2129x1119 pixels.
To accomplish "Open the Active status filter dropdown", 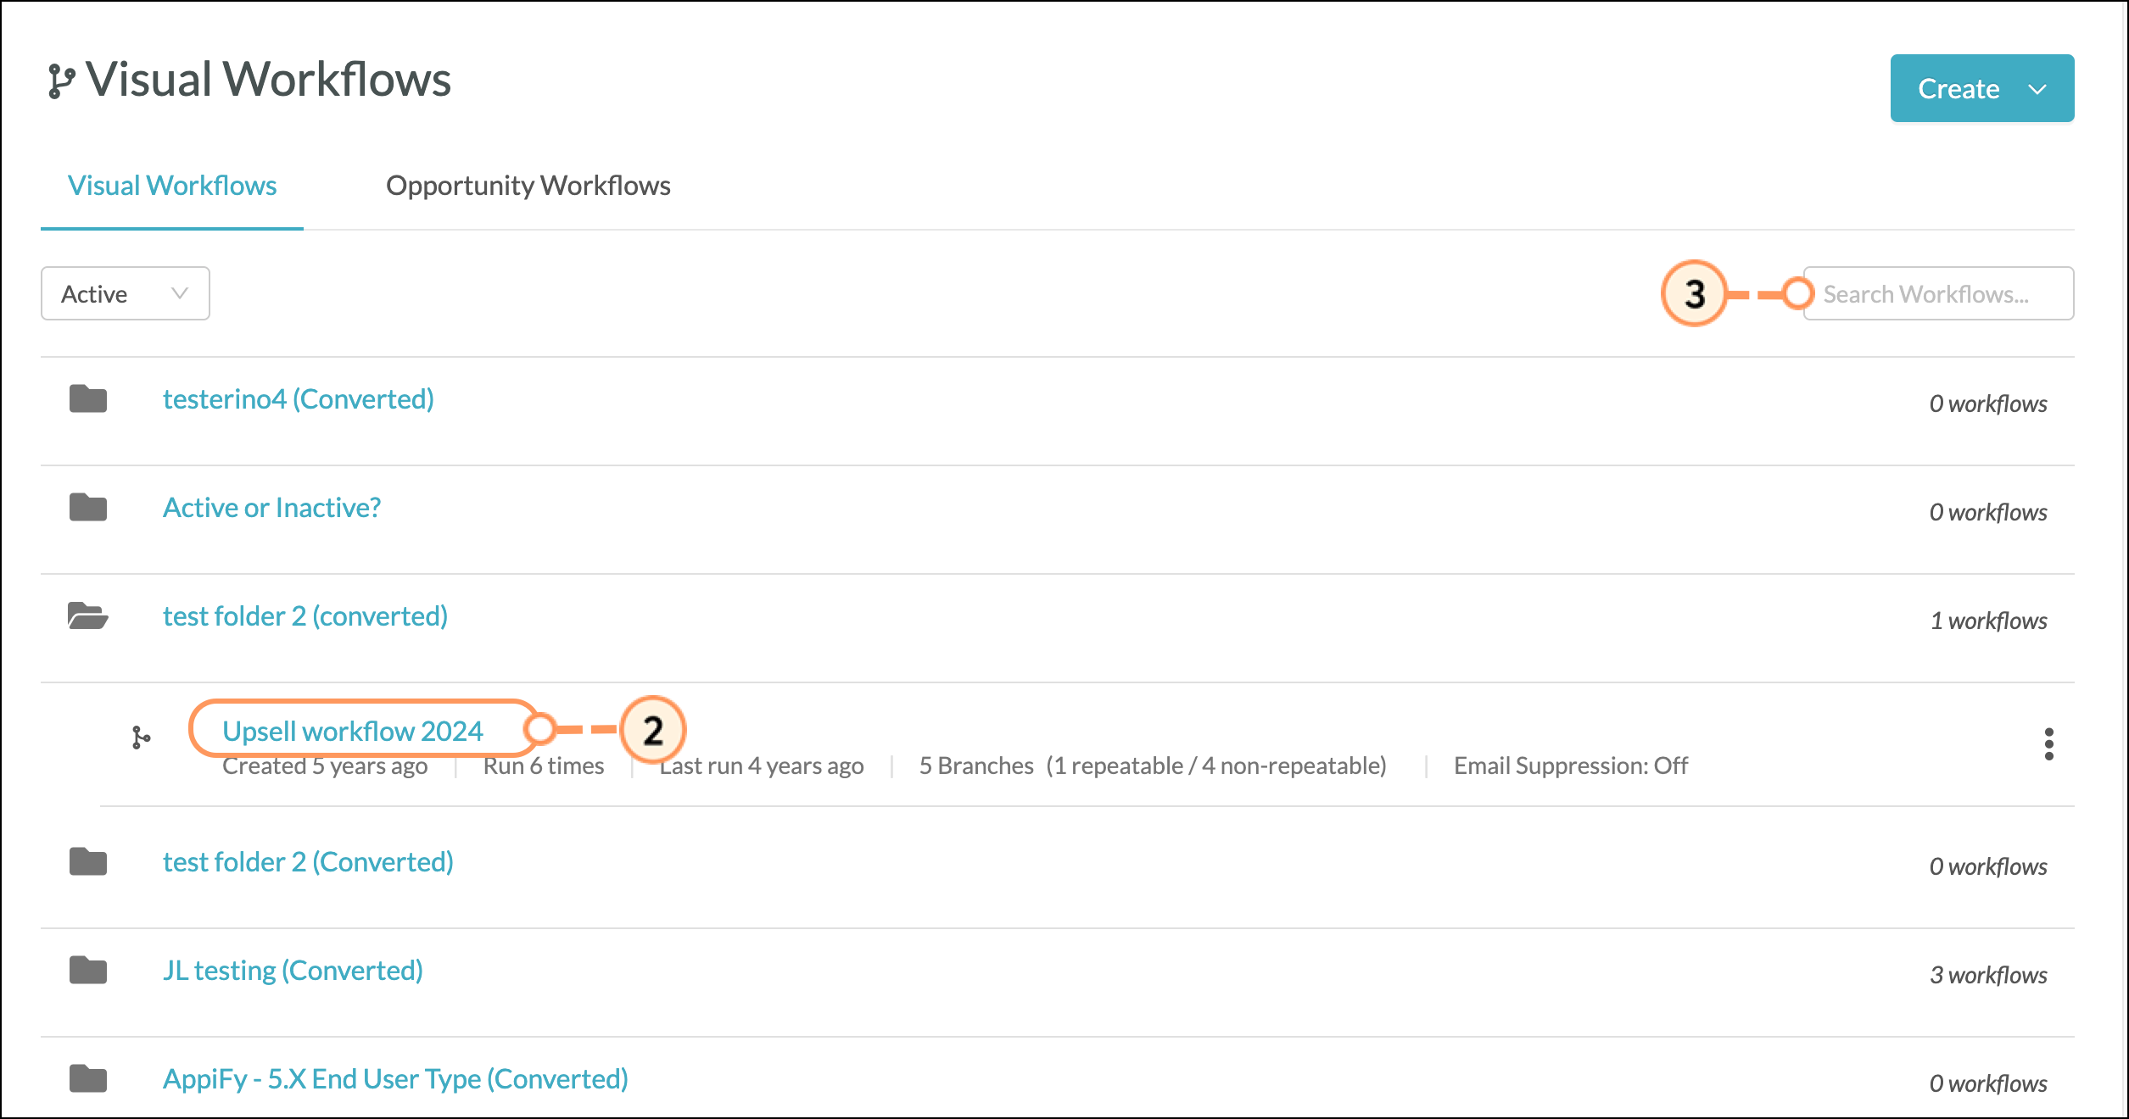I will tap(126, 293).
